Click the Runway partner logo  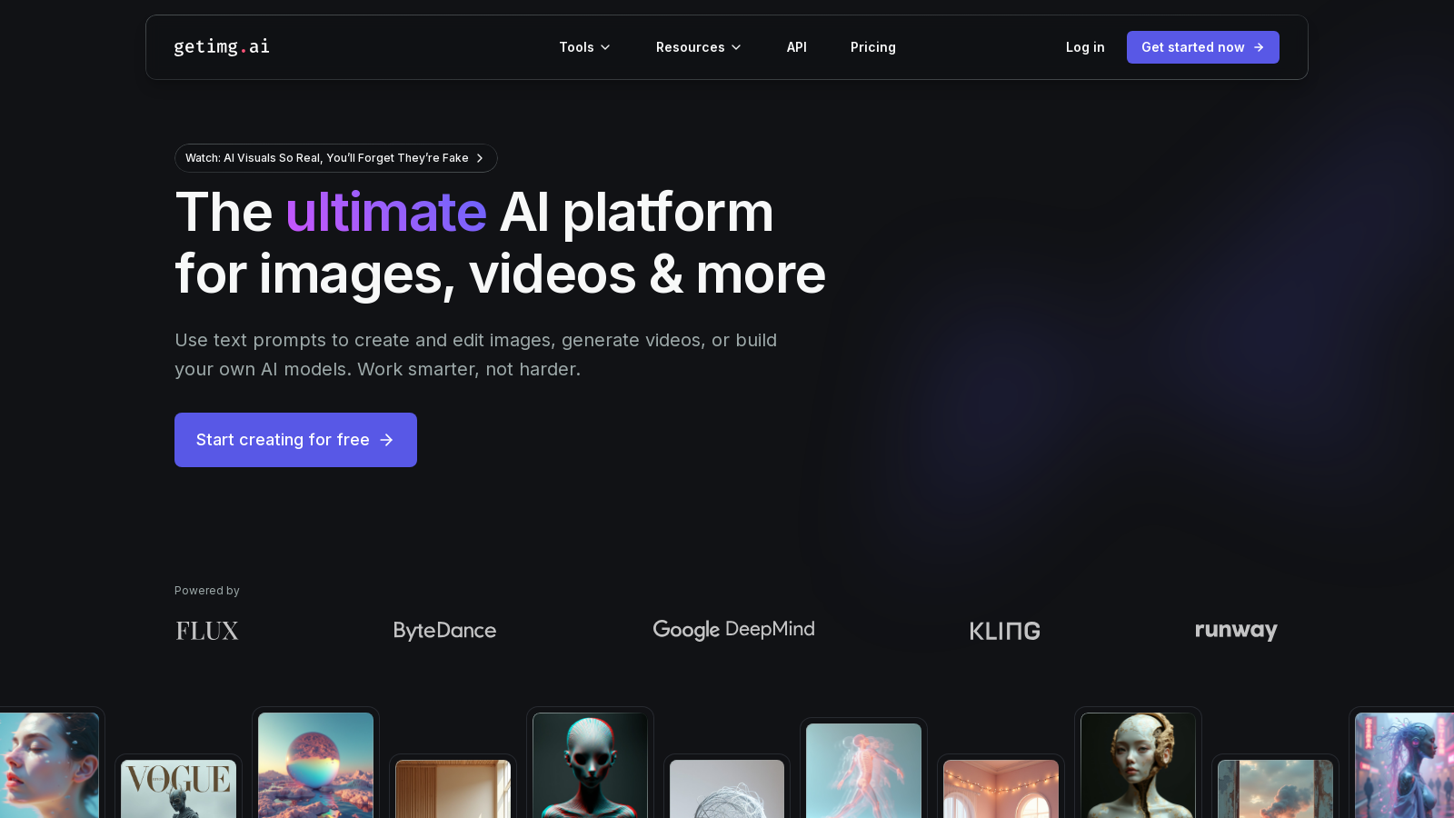(x=1236, y=630)
